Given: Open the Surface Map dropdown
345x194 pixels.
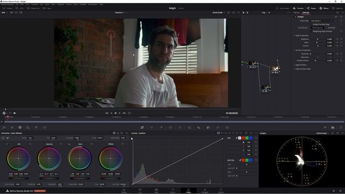Looking at the screenshot, I should pos(321,20).
